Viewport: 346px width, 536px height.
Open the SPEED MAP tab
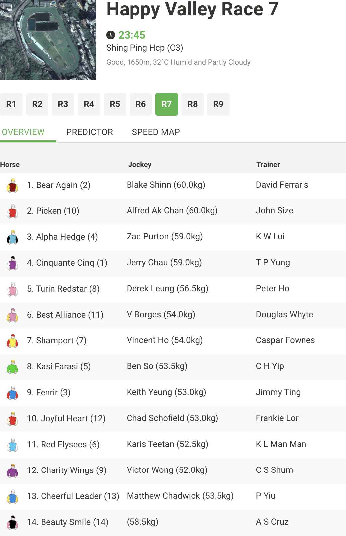point(156,132)
